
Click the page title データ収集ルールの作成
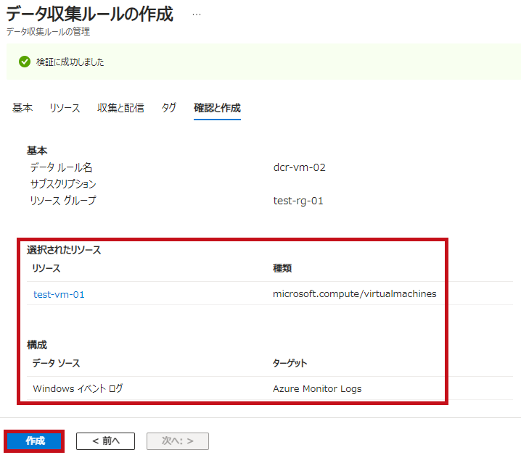point(90,14)
